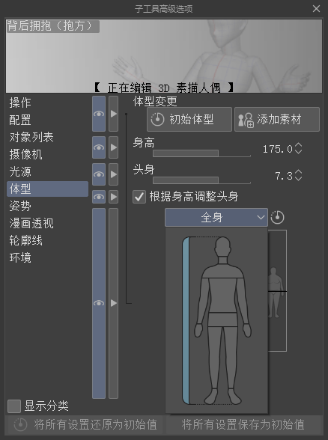Select the shoulder segment in body diagram
This screenshot has height=440, width=328.
222,271
